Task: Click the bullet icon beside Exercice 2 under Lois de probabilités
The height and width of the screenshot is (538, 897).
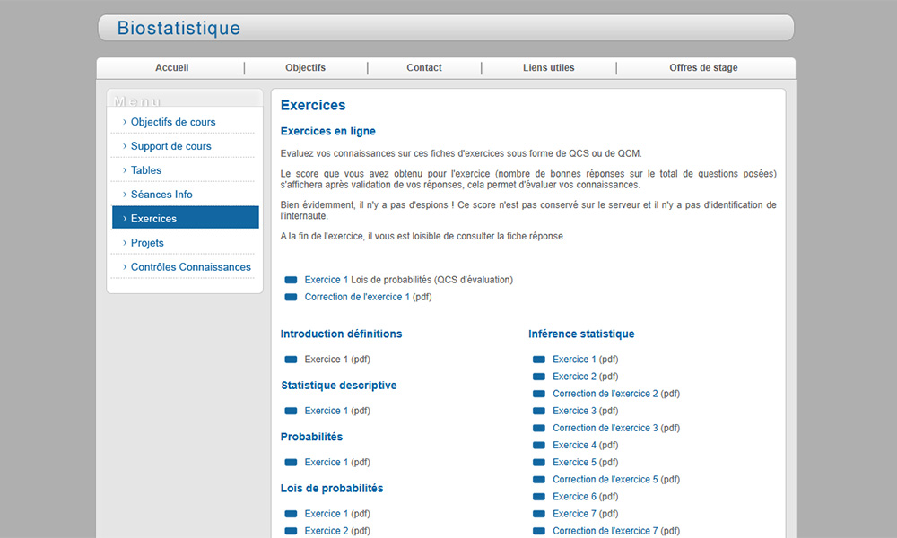Action: point(291,530)
